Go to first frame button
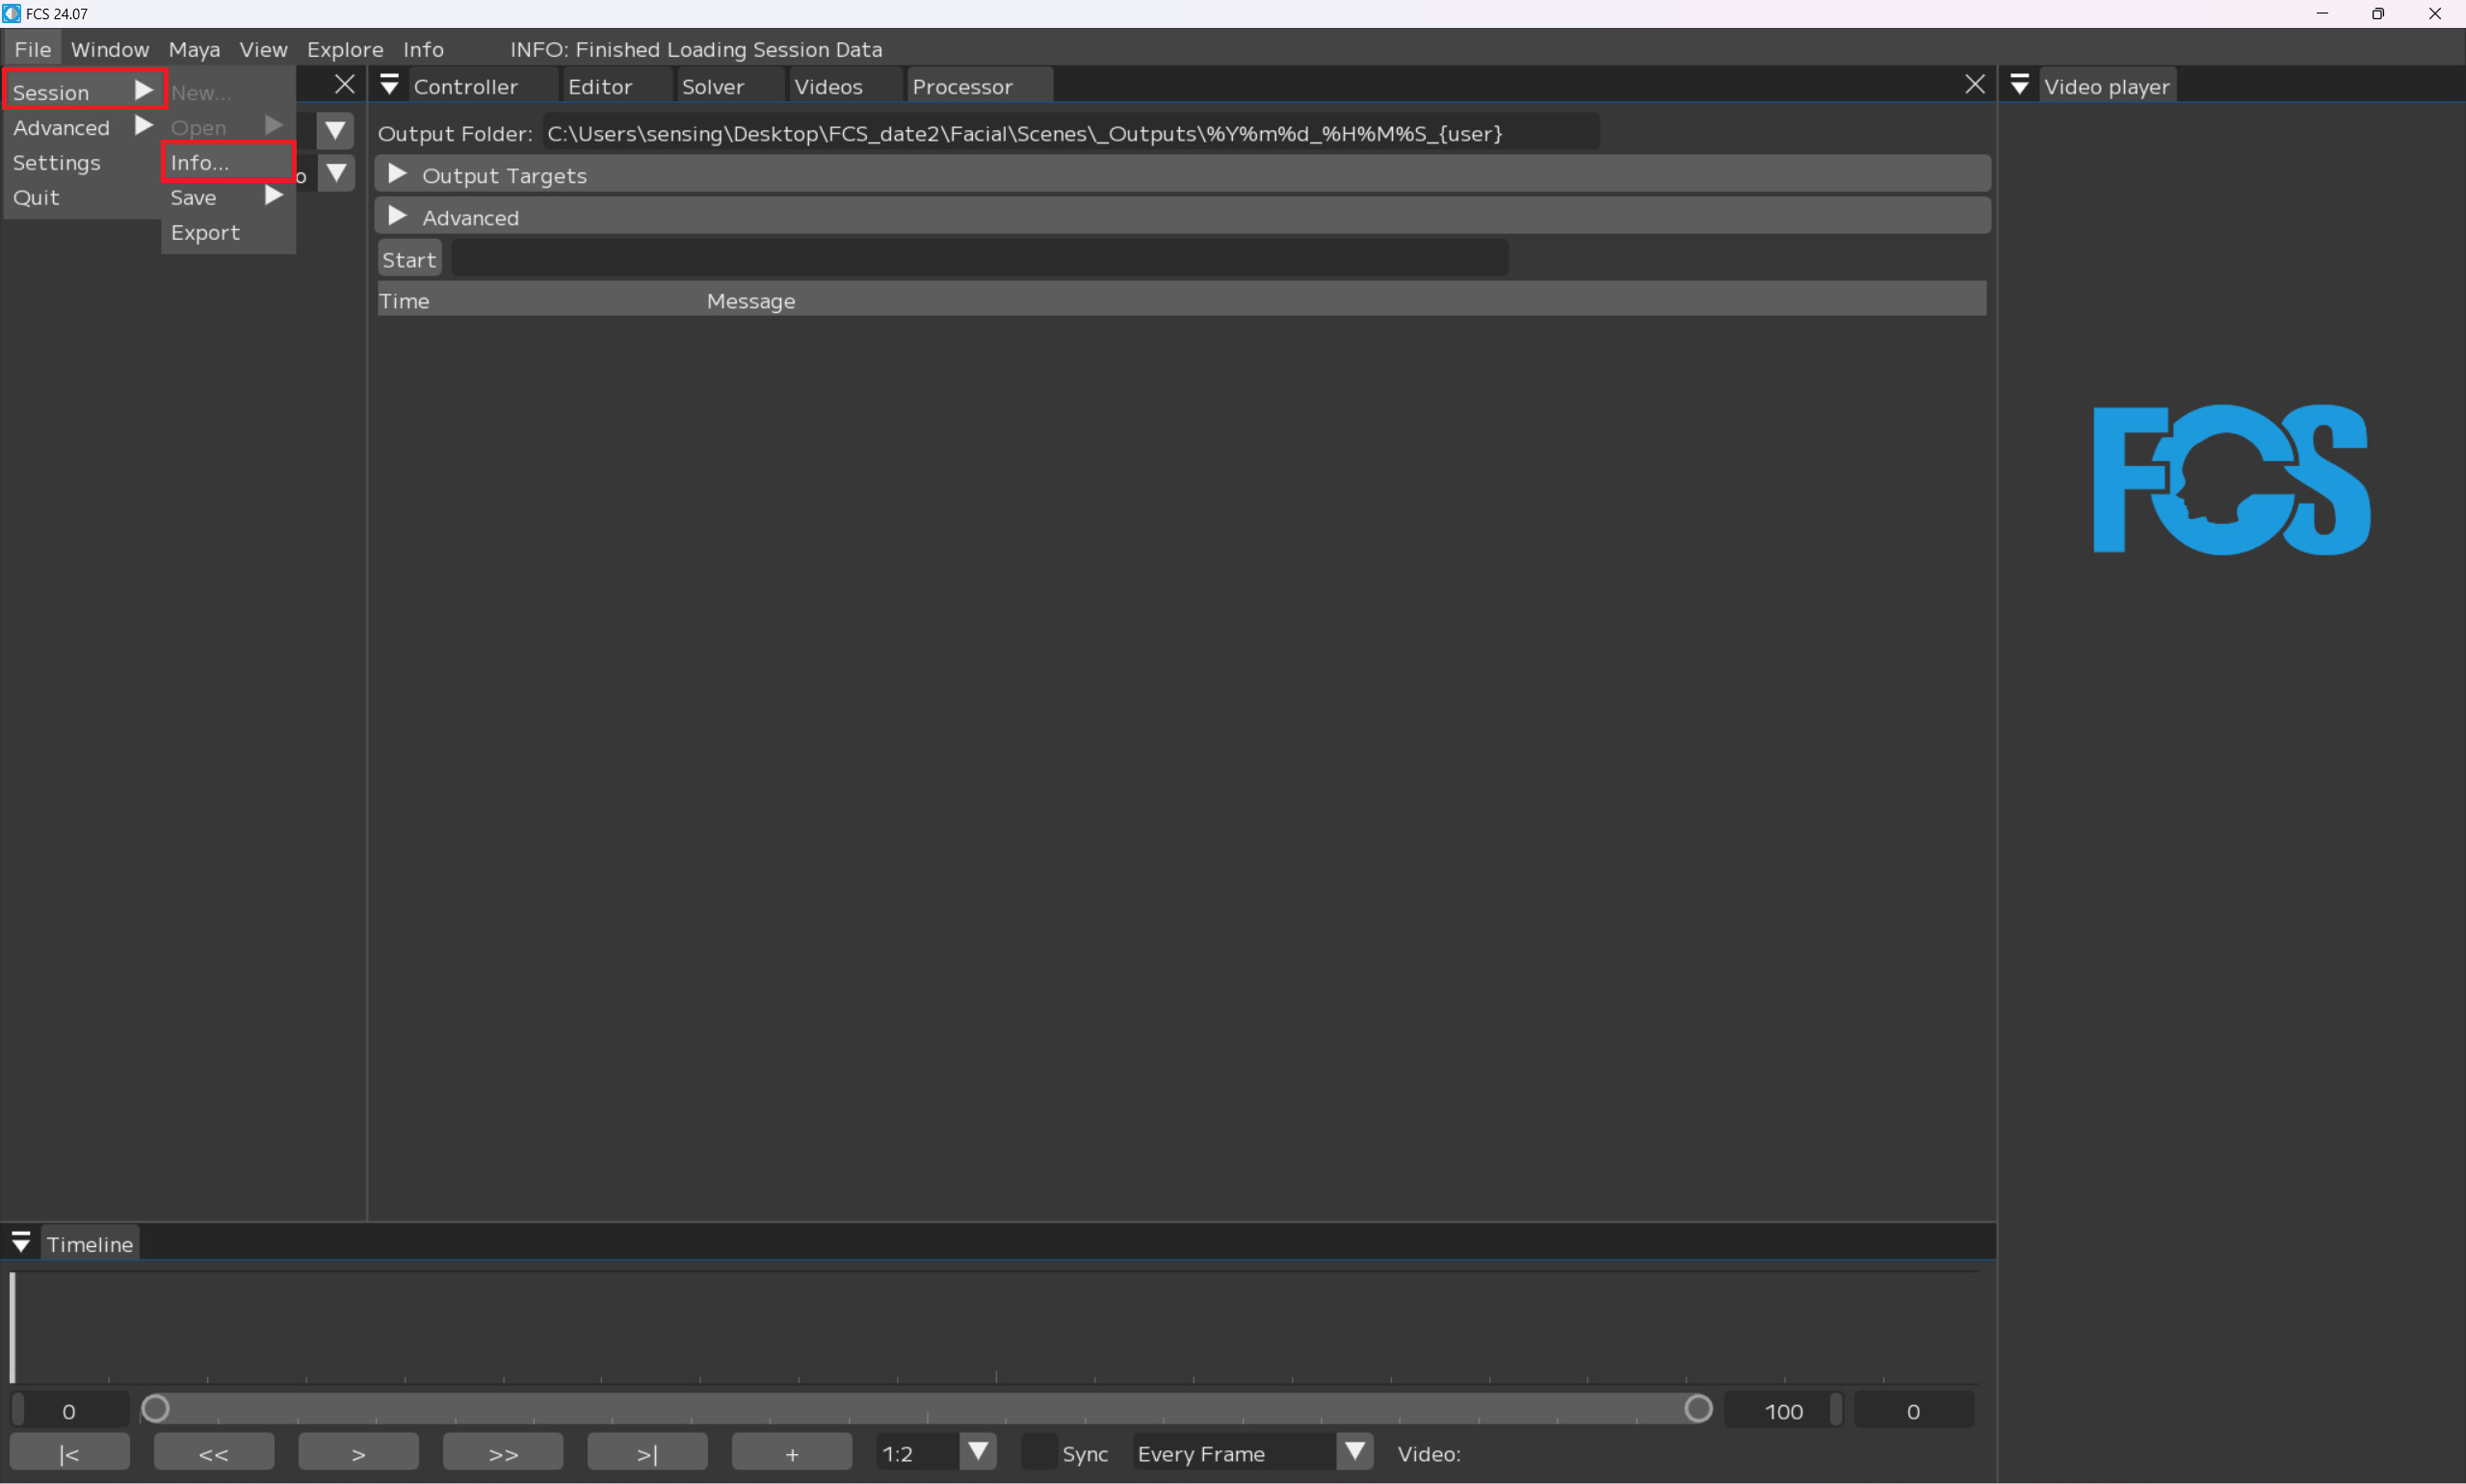This screenshot has height=1484, width=2466. (x=69, y=1453)
